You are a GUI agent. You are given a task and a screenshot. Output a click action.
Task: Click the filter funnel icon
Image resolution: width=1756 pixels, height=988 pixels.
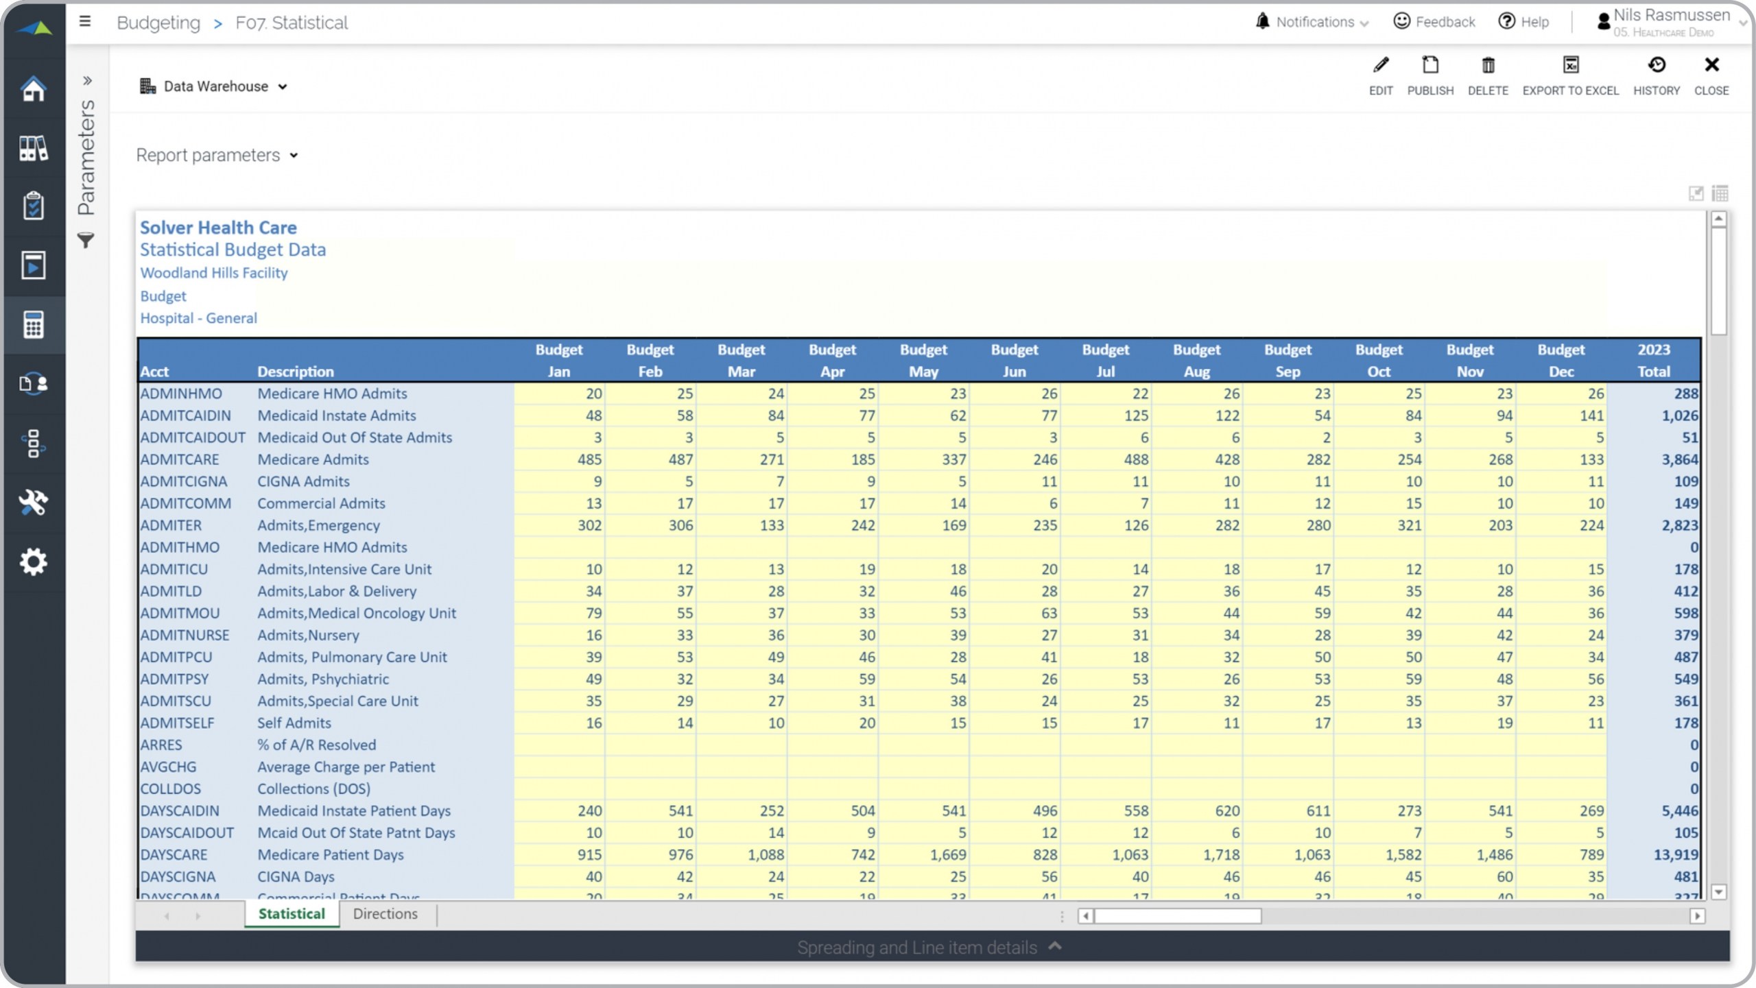tap(86, 241)
